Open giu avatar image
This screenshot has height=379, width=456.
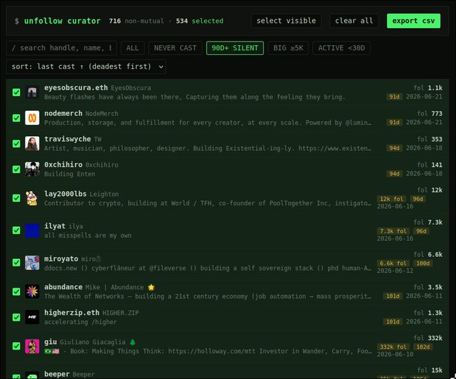pyautogui.click(x=32, y=346)
